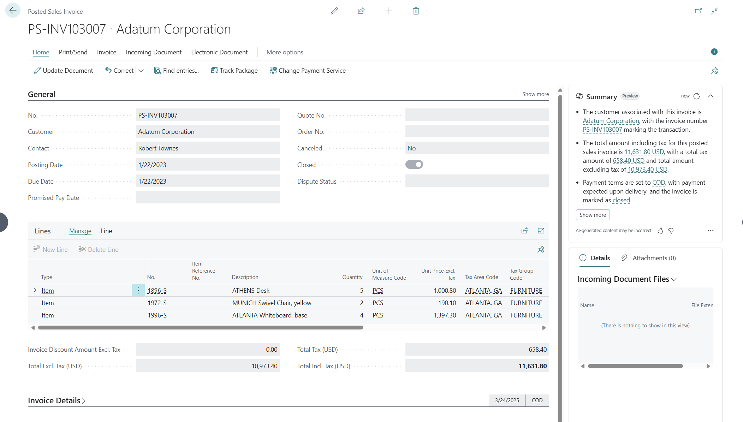Click Total Incl. Tax value 11,631.80
This screenshot has height=422, width=743.
[477, 366]
